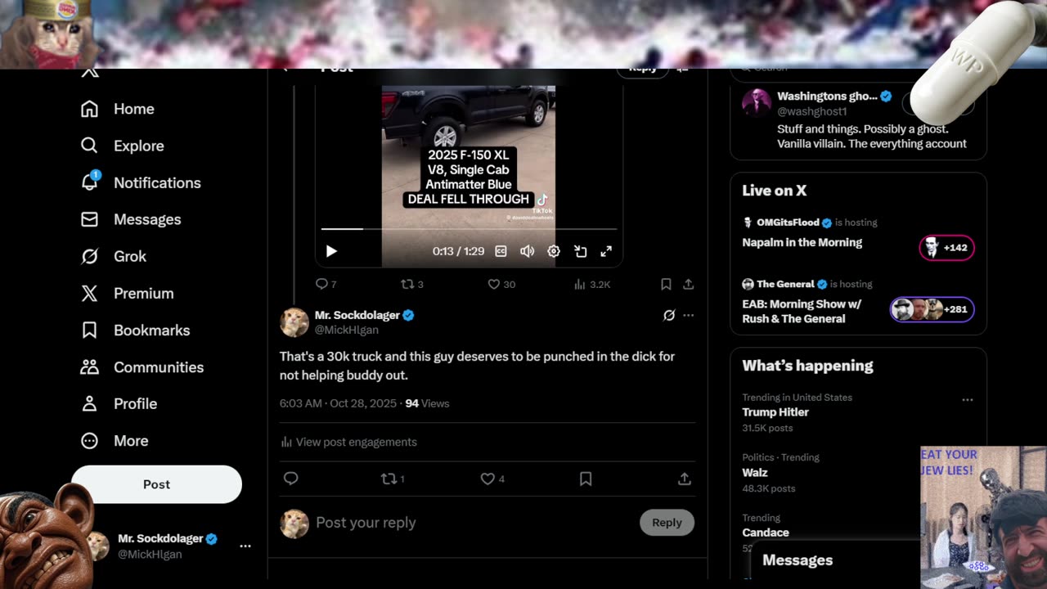Join space listeners badge +142
The image size is (1047, 589).
[x=946, y=247]
